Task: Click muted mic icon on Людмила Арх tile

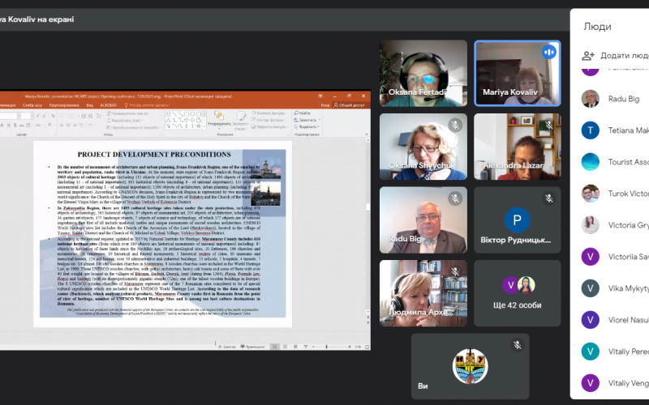Action: (x=455, y=271)
